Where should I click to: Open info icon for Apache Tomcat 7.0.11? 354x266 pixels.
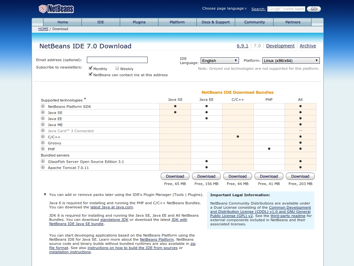coord(43,167)
